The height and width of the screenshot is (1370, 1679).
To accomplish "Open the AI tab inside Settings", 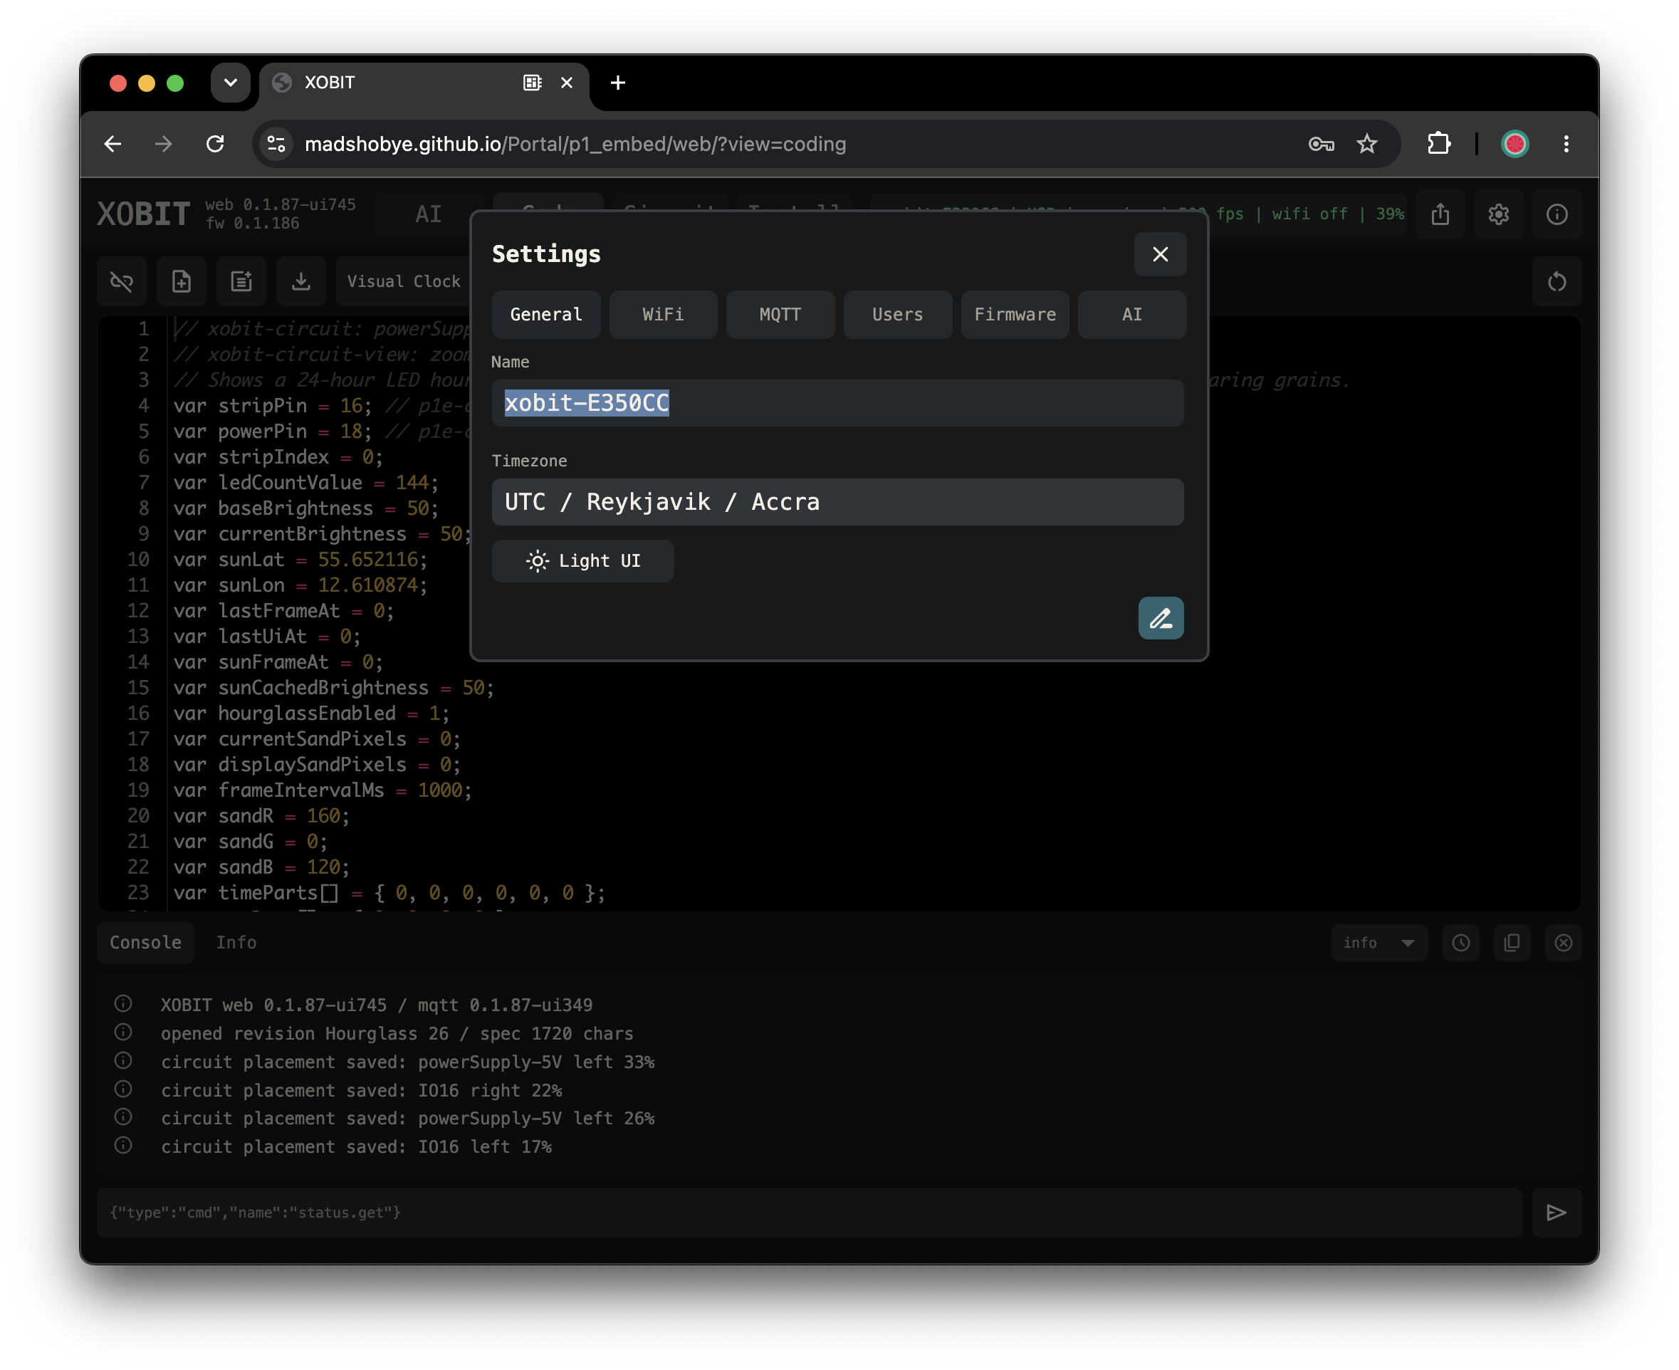I will pyautogui.click(x=1131, y=314).
